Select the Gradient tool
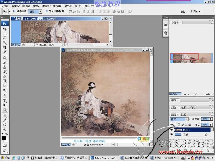This screenshot has width=215, height=161. point(5,81)
